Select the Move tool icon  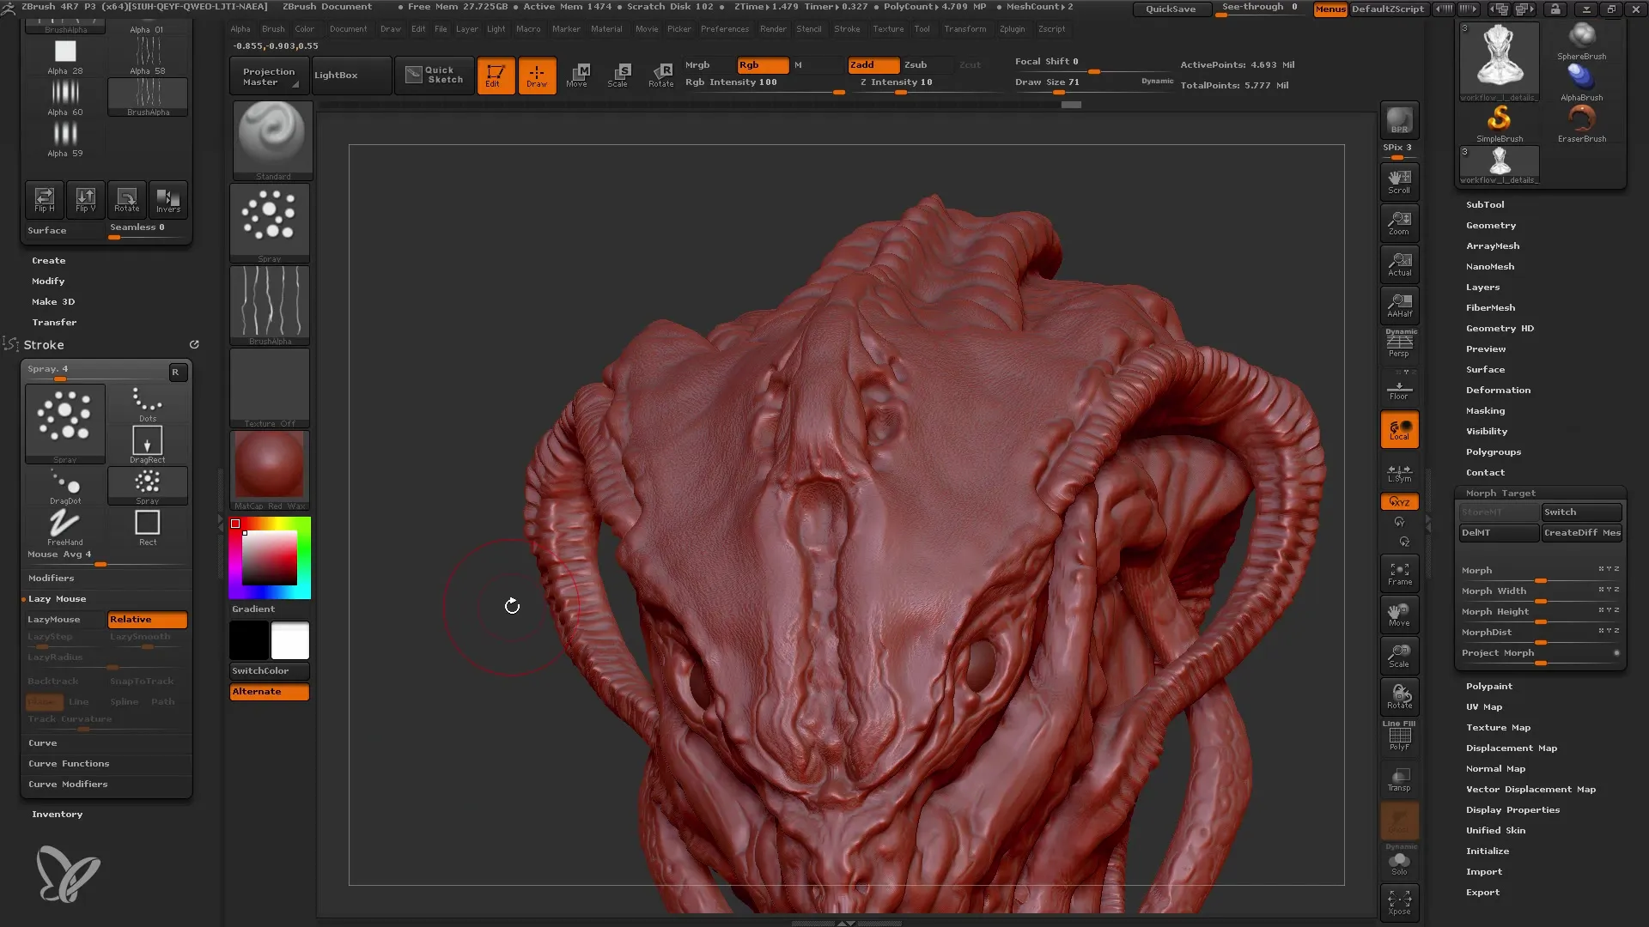(576, 72)
